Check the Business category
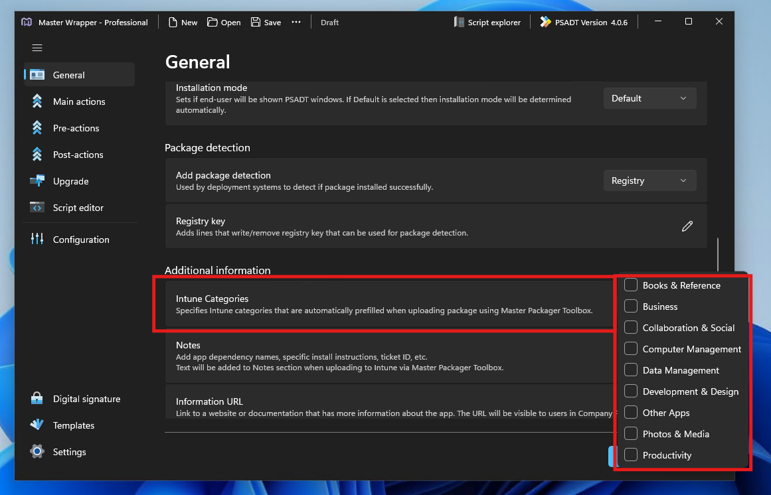 pyautogui.click(x=631, y=306)
